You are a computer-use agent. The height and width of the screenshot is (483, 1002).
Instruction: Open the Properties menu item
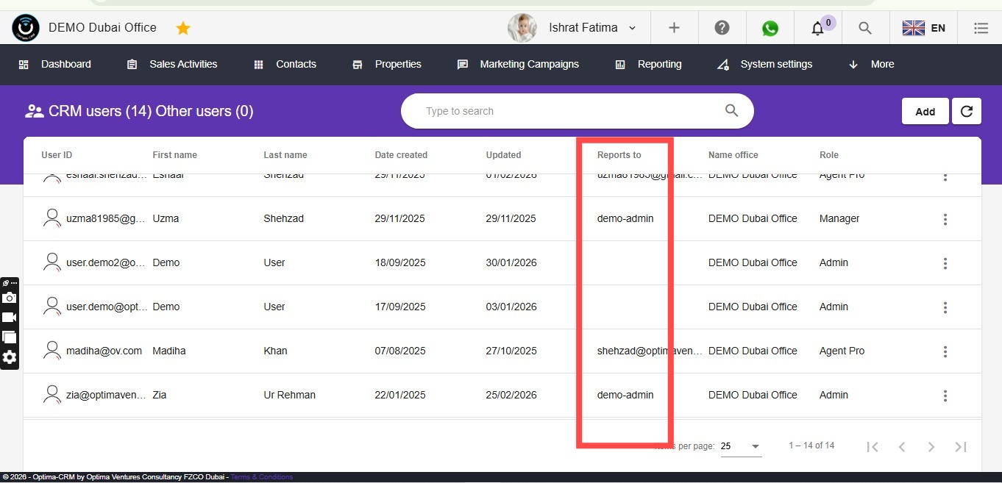[x=387, y=64]
